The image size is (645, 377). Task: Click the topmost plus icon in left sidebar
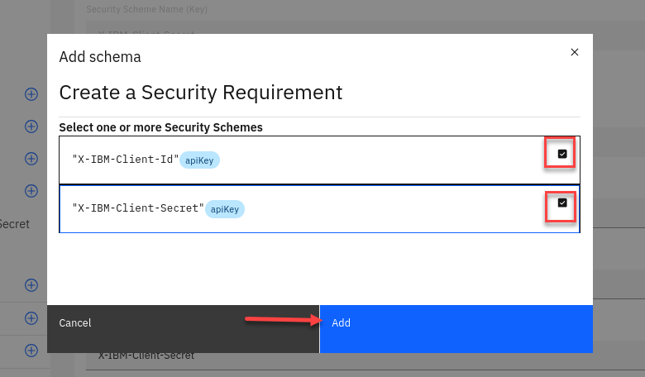(x=31, y=94)
